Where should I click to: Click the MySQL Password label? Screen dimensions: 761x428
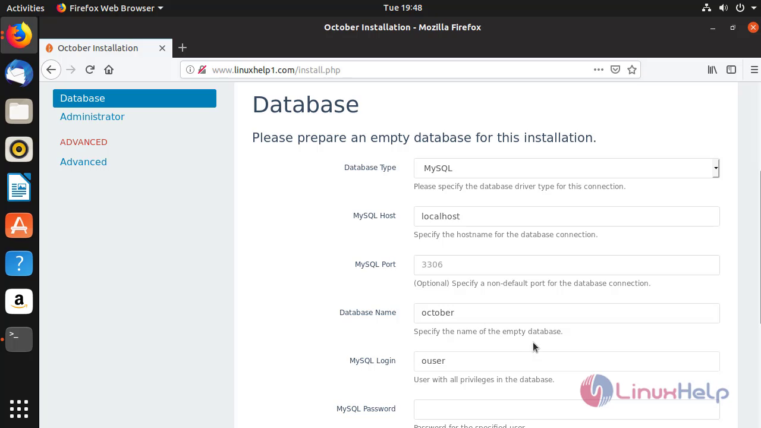(366, 409)
